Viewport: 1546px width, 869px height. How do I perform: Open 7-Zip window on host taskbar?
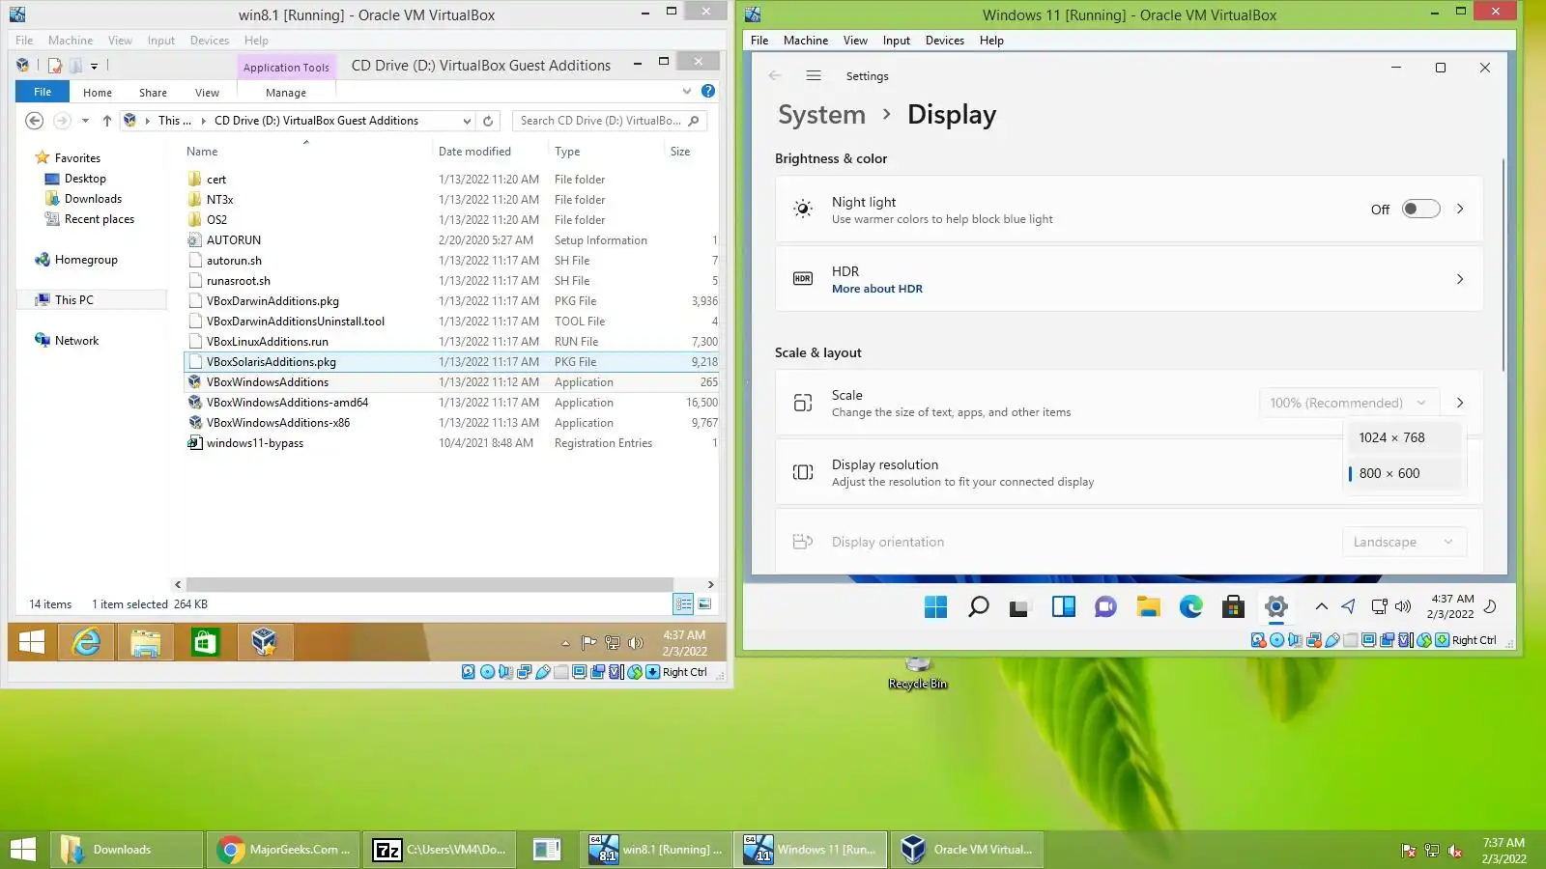(x=440, y=850)
